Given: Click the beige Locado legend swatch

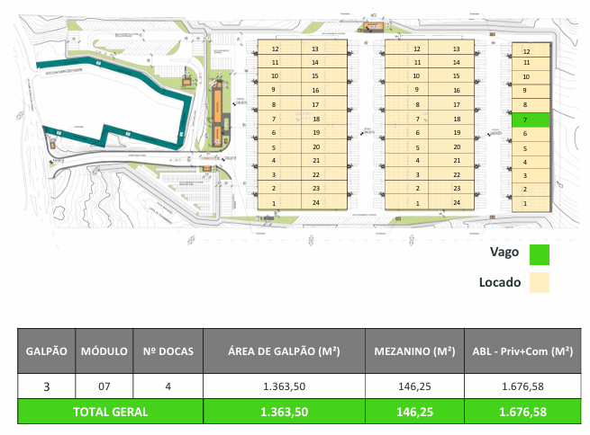Looking at the screenshot, I should tap(540, 283).
